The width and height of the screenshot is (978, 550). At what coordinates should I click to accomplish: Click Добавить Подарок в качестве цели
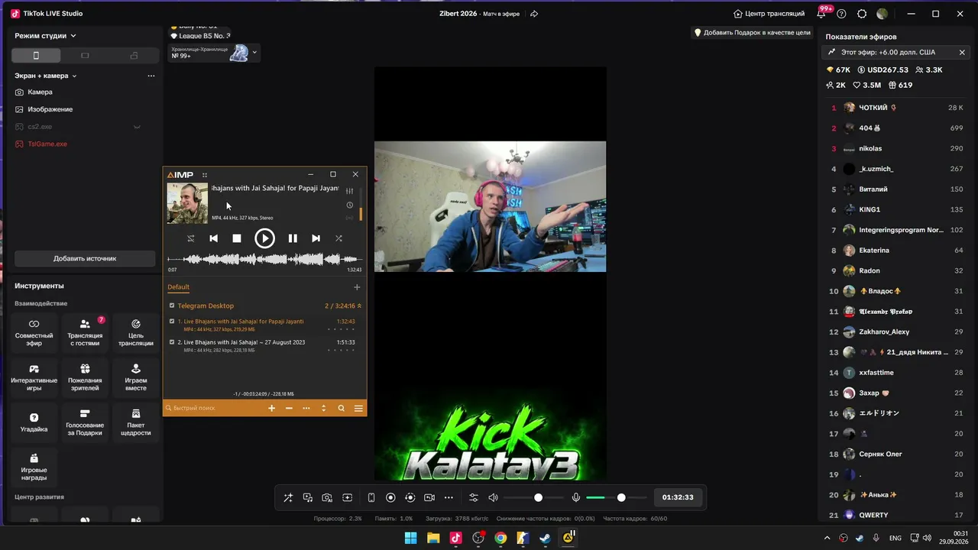[x=752, y=33]
